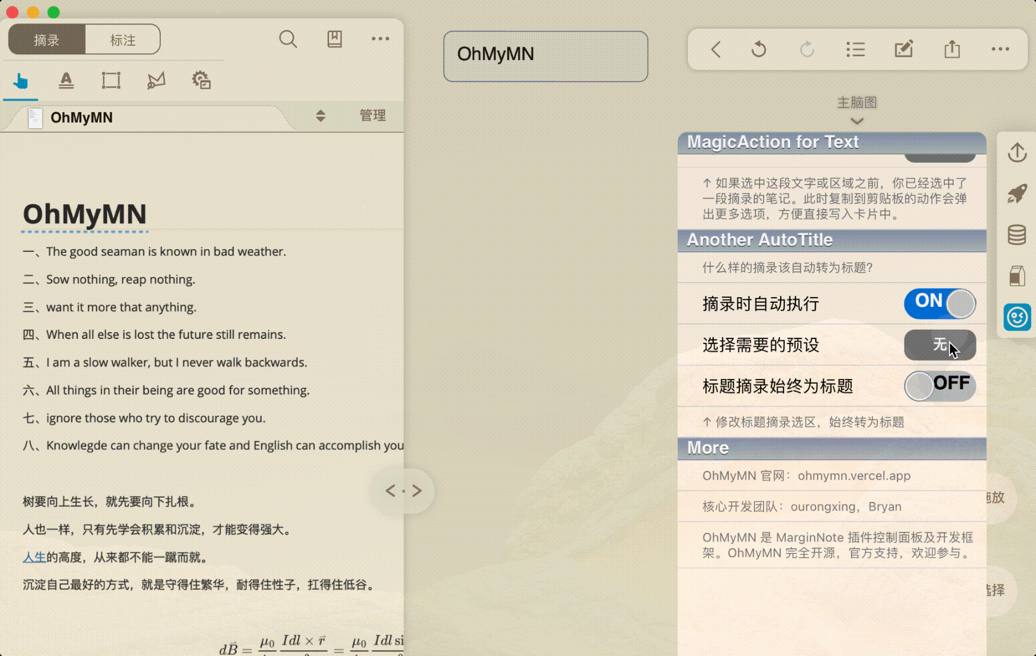Click the OhMyMN notebook title field
The width and height of the screenshot is (1036, 656).
point(545,56)
